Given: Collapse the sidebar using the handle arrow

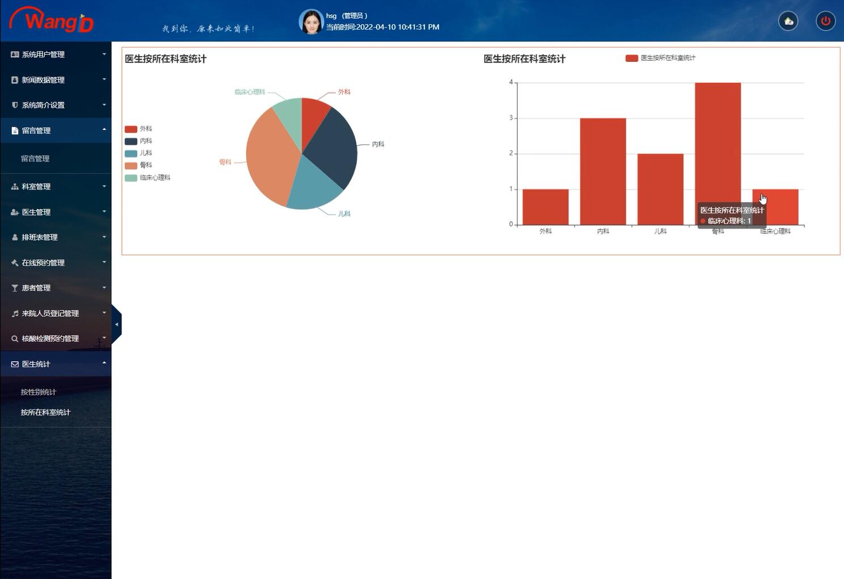Looking at the screenshot, I should click(x=116, y=324).
